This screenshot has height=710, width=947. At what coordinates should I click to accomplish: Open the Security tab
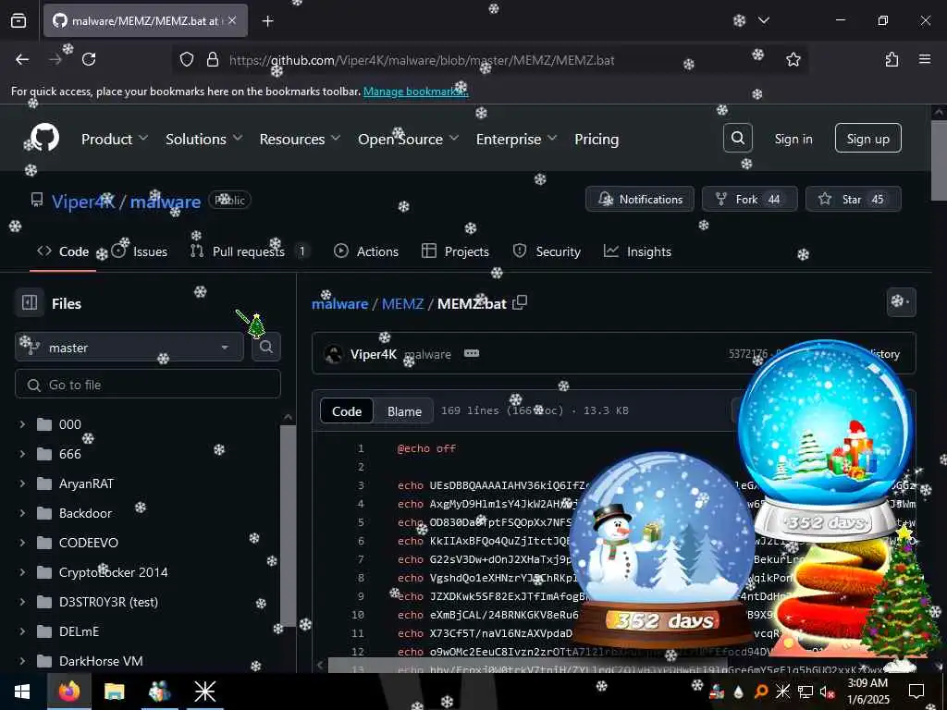point(547,251)
